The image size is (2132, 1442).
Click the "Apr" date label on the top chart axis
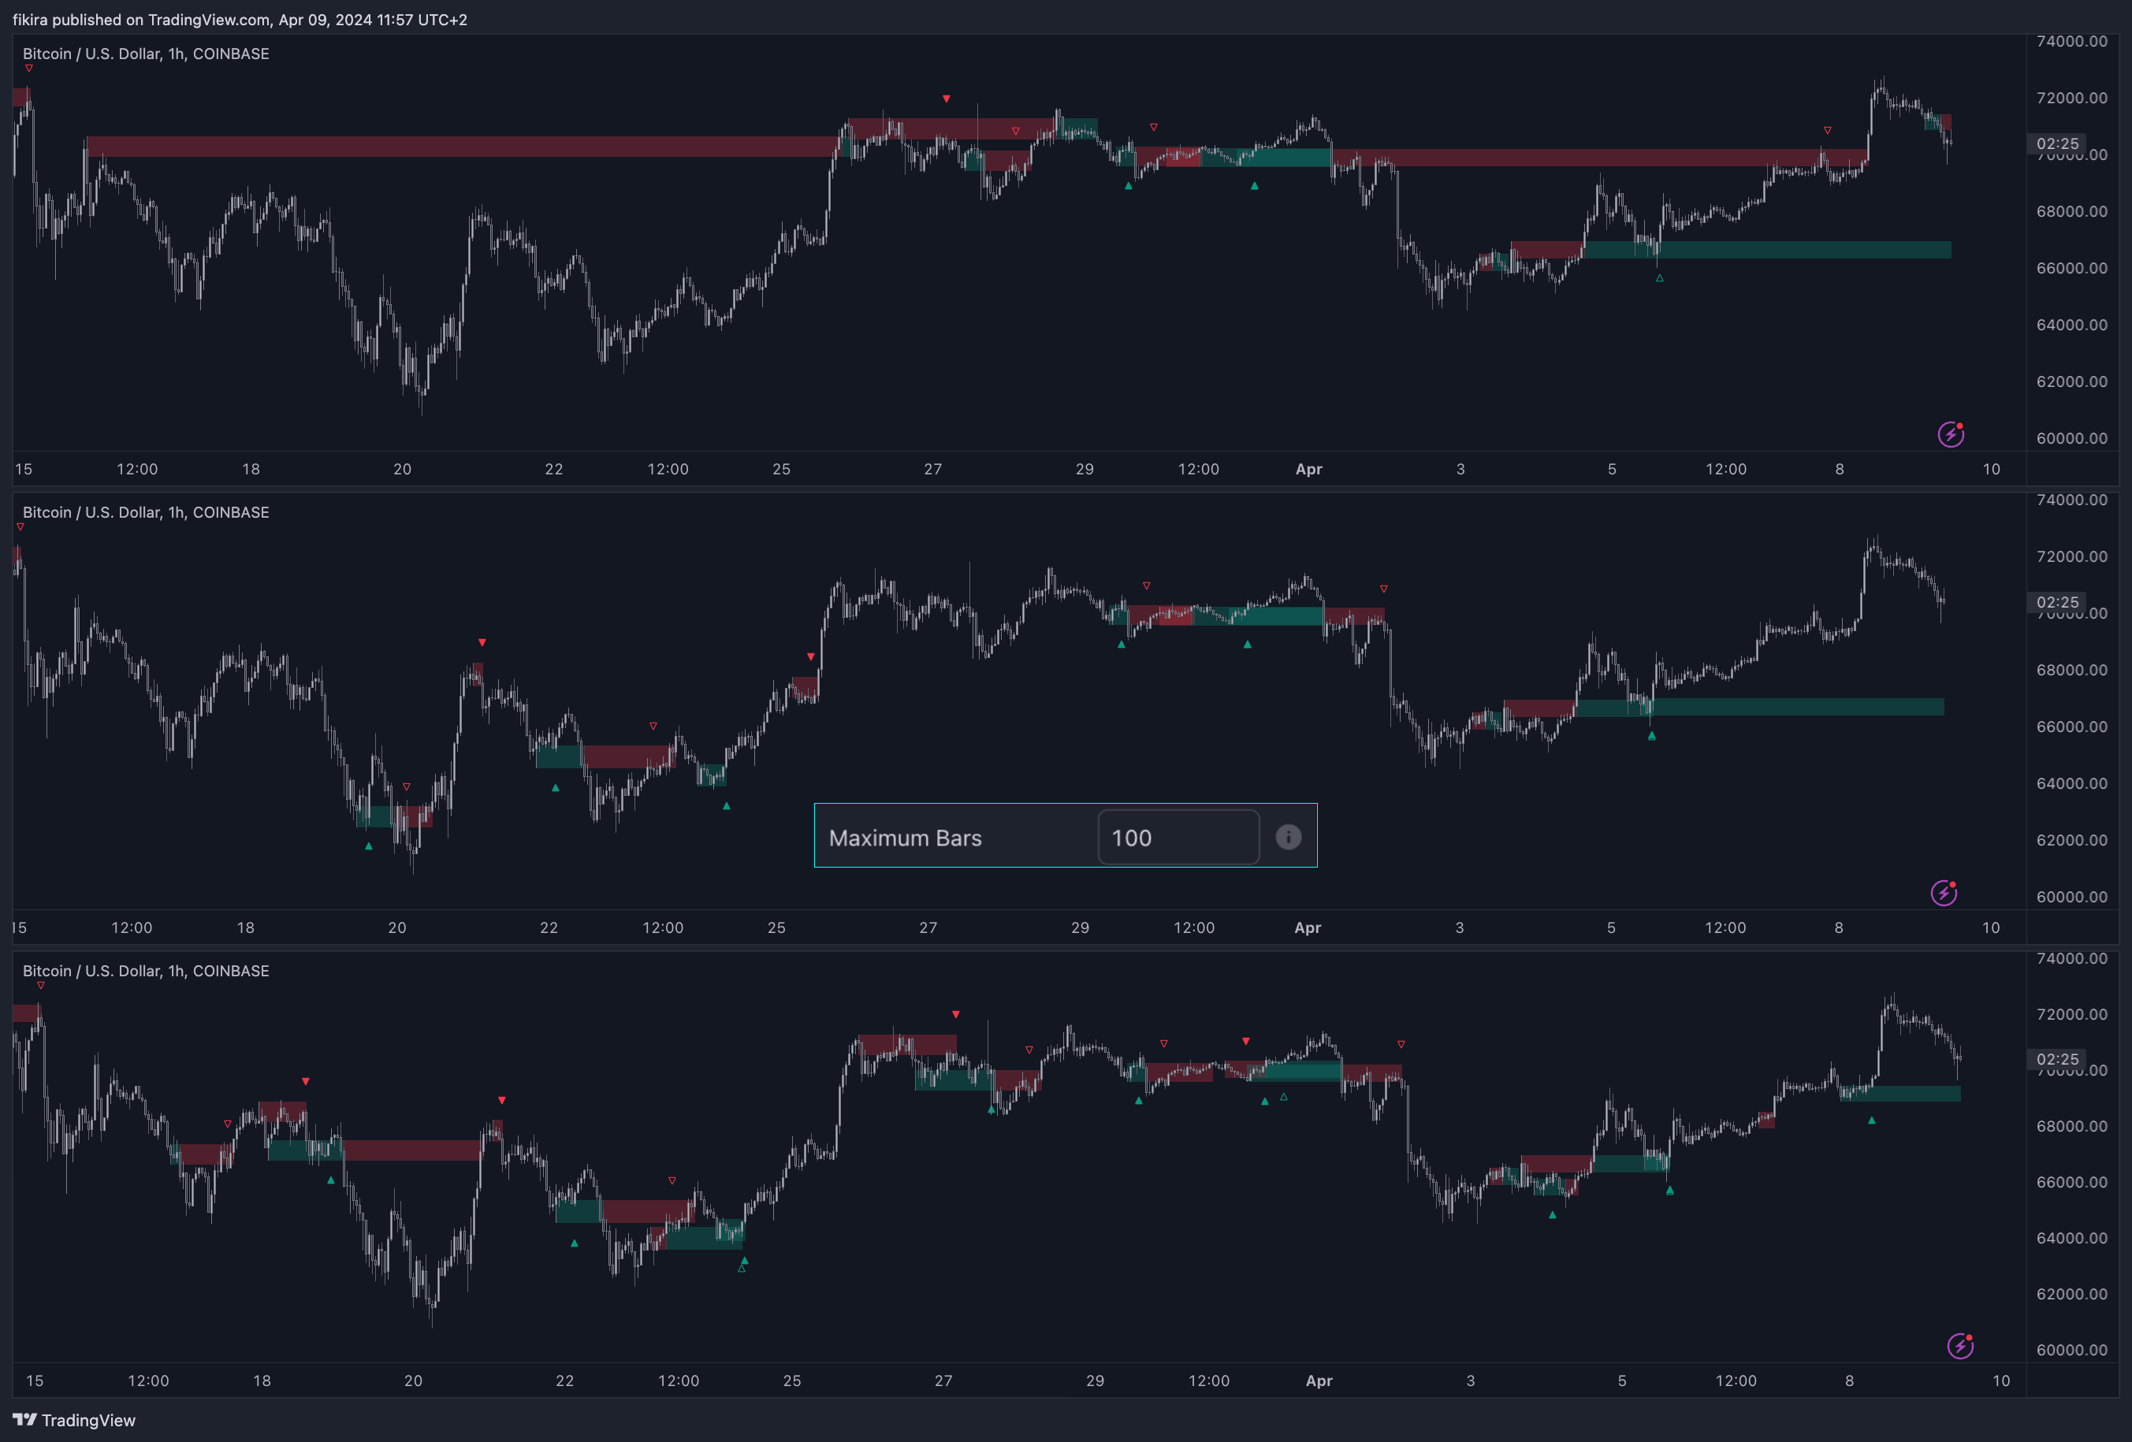(x=1308, y=469)
